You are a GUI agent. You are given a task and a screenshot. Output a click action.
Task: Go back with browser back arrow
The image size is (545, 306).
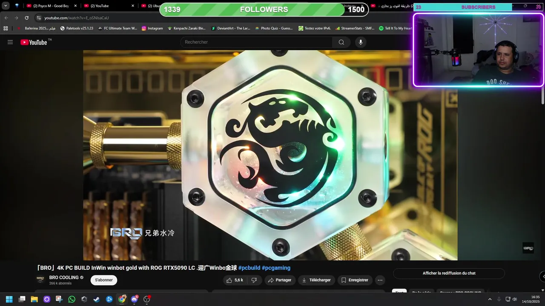(x=6, y=18)
